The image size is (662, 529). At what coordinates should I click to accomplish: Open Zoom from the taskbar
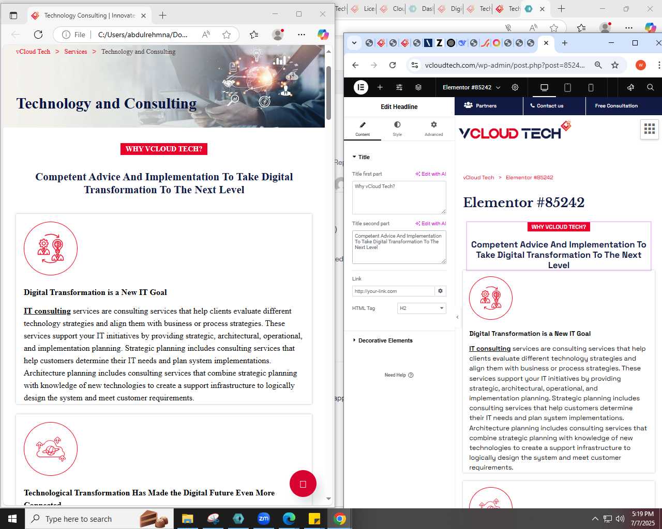264,519
